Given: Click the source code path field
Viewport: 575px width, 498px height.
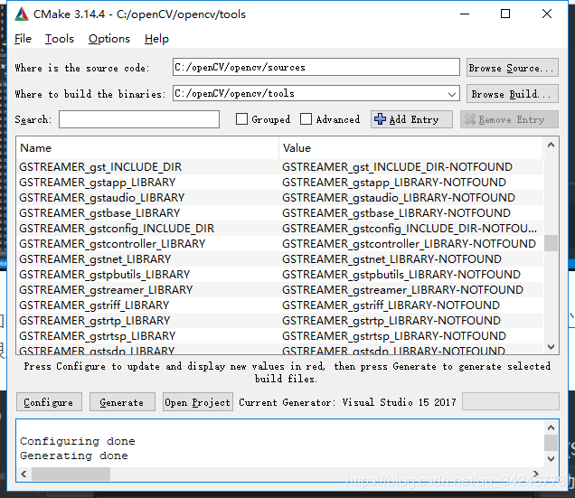Looking at the screenshot, I should click(x=316, y=67).
